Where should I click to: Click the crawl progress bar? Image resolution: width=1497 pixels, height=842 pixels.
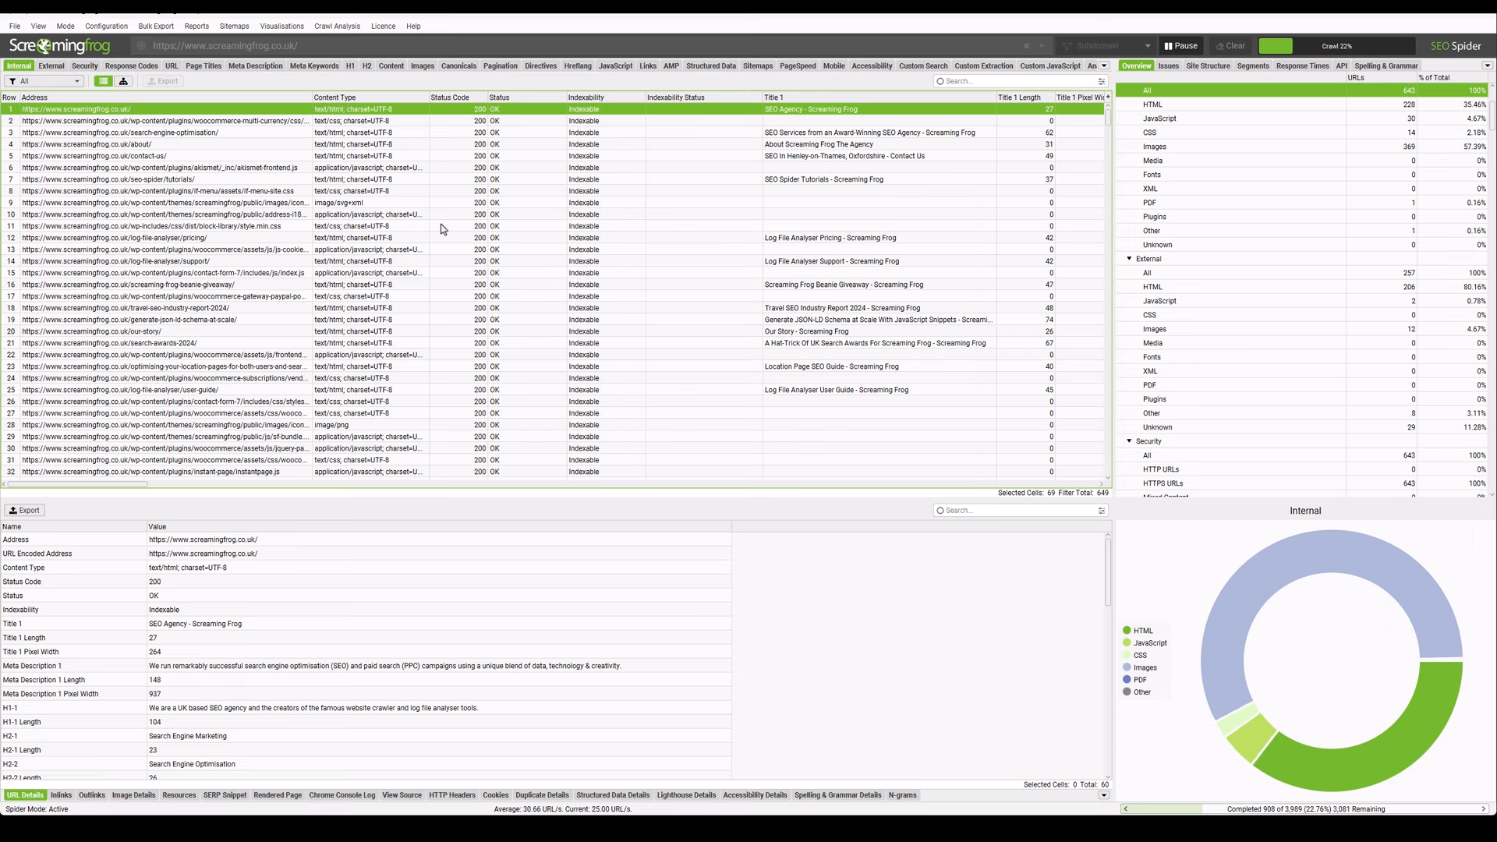click(x=1336, y=46)
